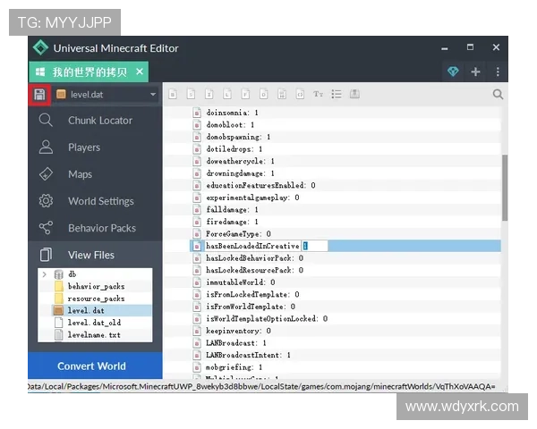537x429 pixels.
Task: Select the LANBroadcast: 1 entry
Action: [236, 343]
